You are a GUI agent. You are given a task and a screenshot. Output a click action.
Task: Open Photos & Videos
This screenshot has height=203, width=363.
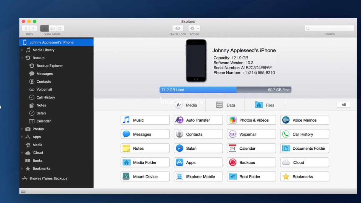pos(252,120)
